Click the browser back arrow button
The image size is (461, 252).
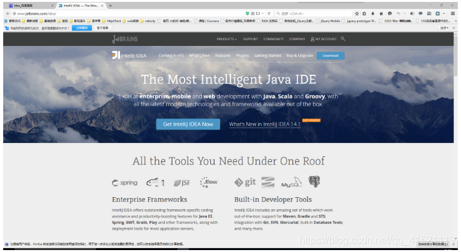click(8, 13)
